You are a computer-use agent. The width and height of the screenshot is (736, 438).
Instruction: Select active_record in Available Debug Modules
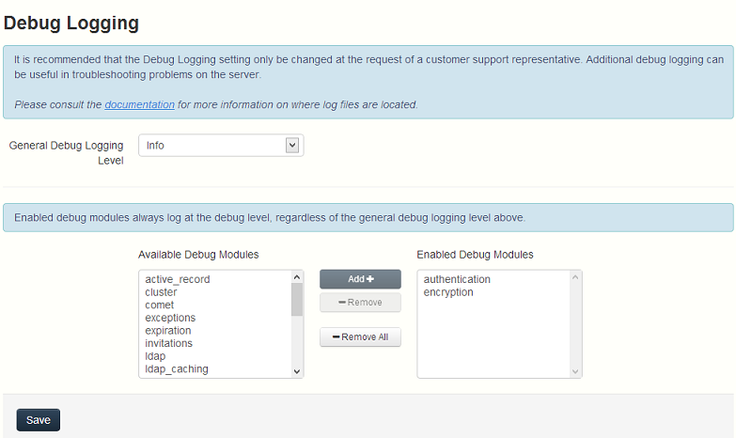pyautogui.click(x=178, y=279)
